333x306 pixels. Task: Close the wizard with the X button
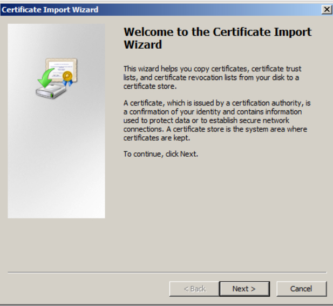click(x=326, y=10)
